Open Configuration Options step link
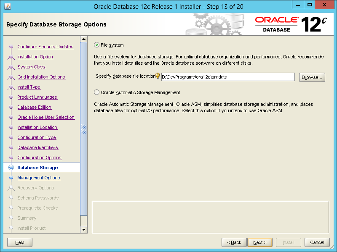The height and width of the screenshot is (252, 337). (x=39, y=157)
